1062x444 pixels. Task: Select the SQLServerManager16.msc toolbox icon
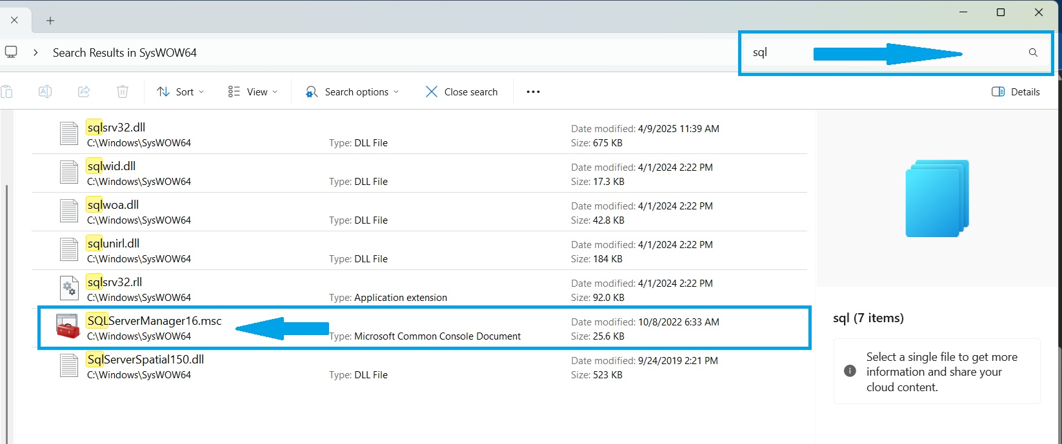tap(68, 327)
